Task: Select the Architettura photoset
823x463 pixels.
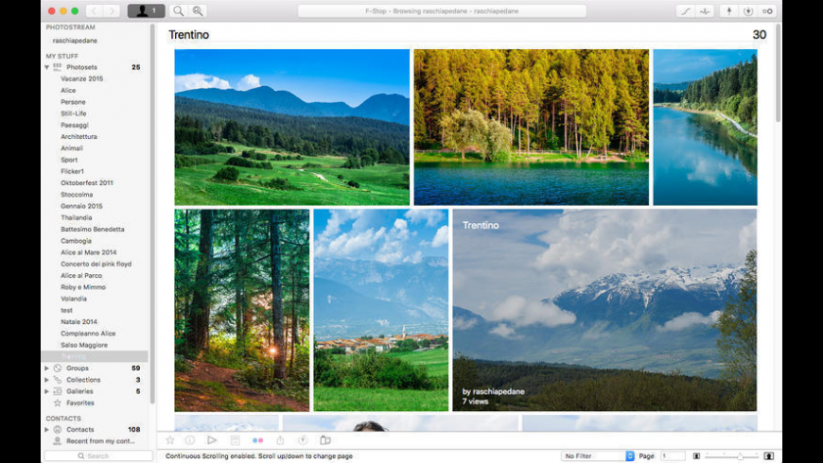Action: click(x=79, y=136)
